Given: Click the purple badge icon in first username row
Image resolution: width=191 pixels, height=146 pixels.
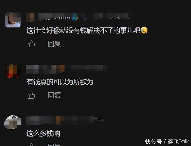Looking at the screenshot, I should 85,18.
